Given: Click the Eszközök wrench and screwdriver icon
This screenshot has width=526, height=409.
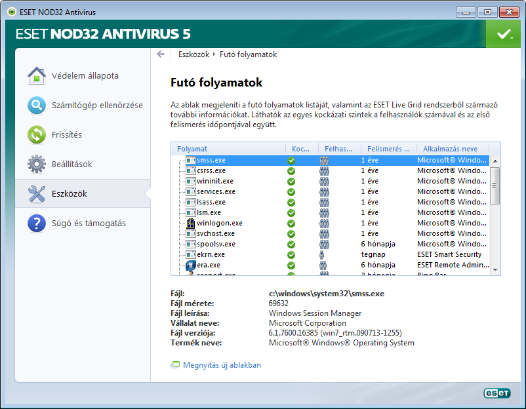Looking at the screenshot, I should (37, 194).
